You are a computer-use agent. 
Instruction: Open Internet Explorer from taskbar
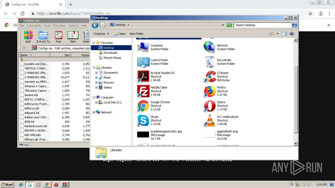pyautogui.click(x=21, y=185)
